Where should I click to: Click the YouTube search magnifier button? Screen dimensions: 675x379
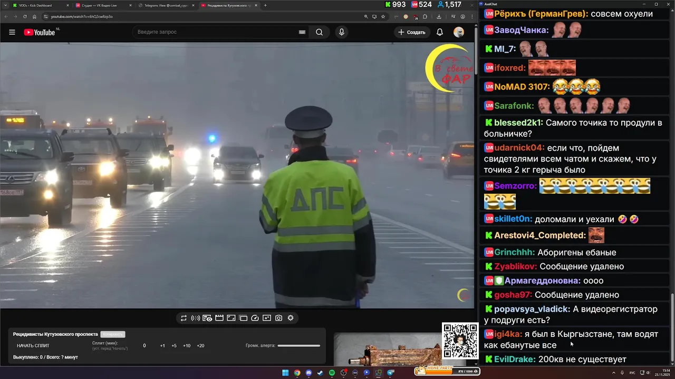pos(320,32)
